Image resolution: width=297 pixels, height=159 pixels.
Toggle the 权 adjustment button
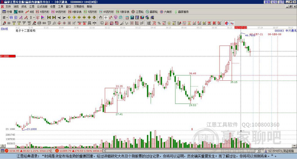38,18
